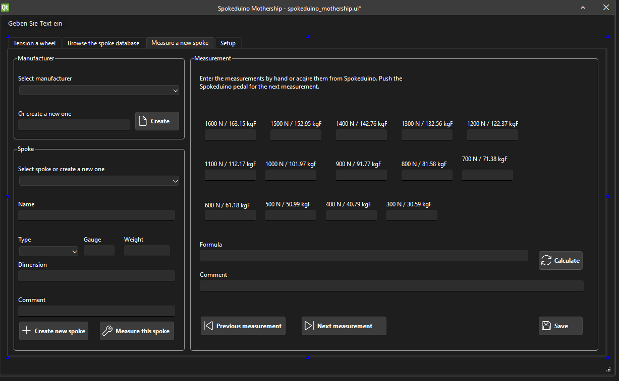The width and height of the screenshot is (619, 381).
Task: Click the Formula text field
Action: pos(363,256)
